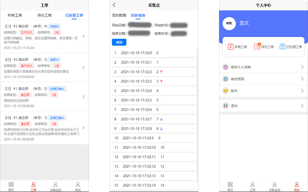This screenshot has height=192, width=308.
Task: Click 故障已确认 tag on order 【4】
Action: click(x=57, y=118)
